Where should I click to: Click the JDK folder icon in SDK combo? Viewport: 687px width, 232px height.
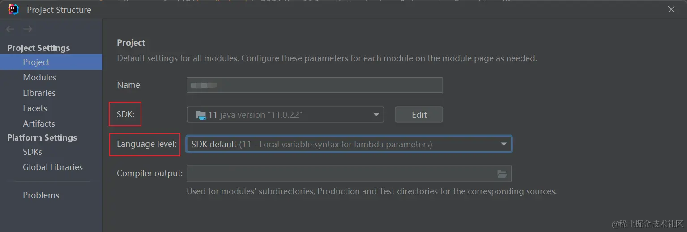(x=201, y=115)
